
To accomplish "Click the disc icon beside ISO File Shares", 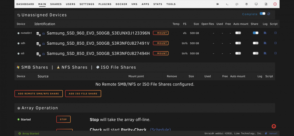I will [x=98, y=67].
